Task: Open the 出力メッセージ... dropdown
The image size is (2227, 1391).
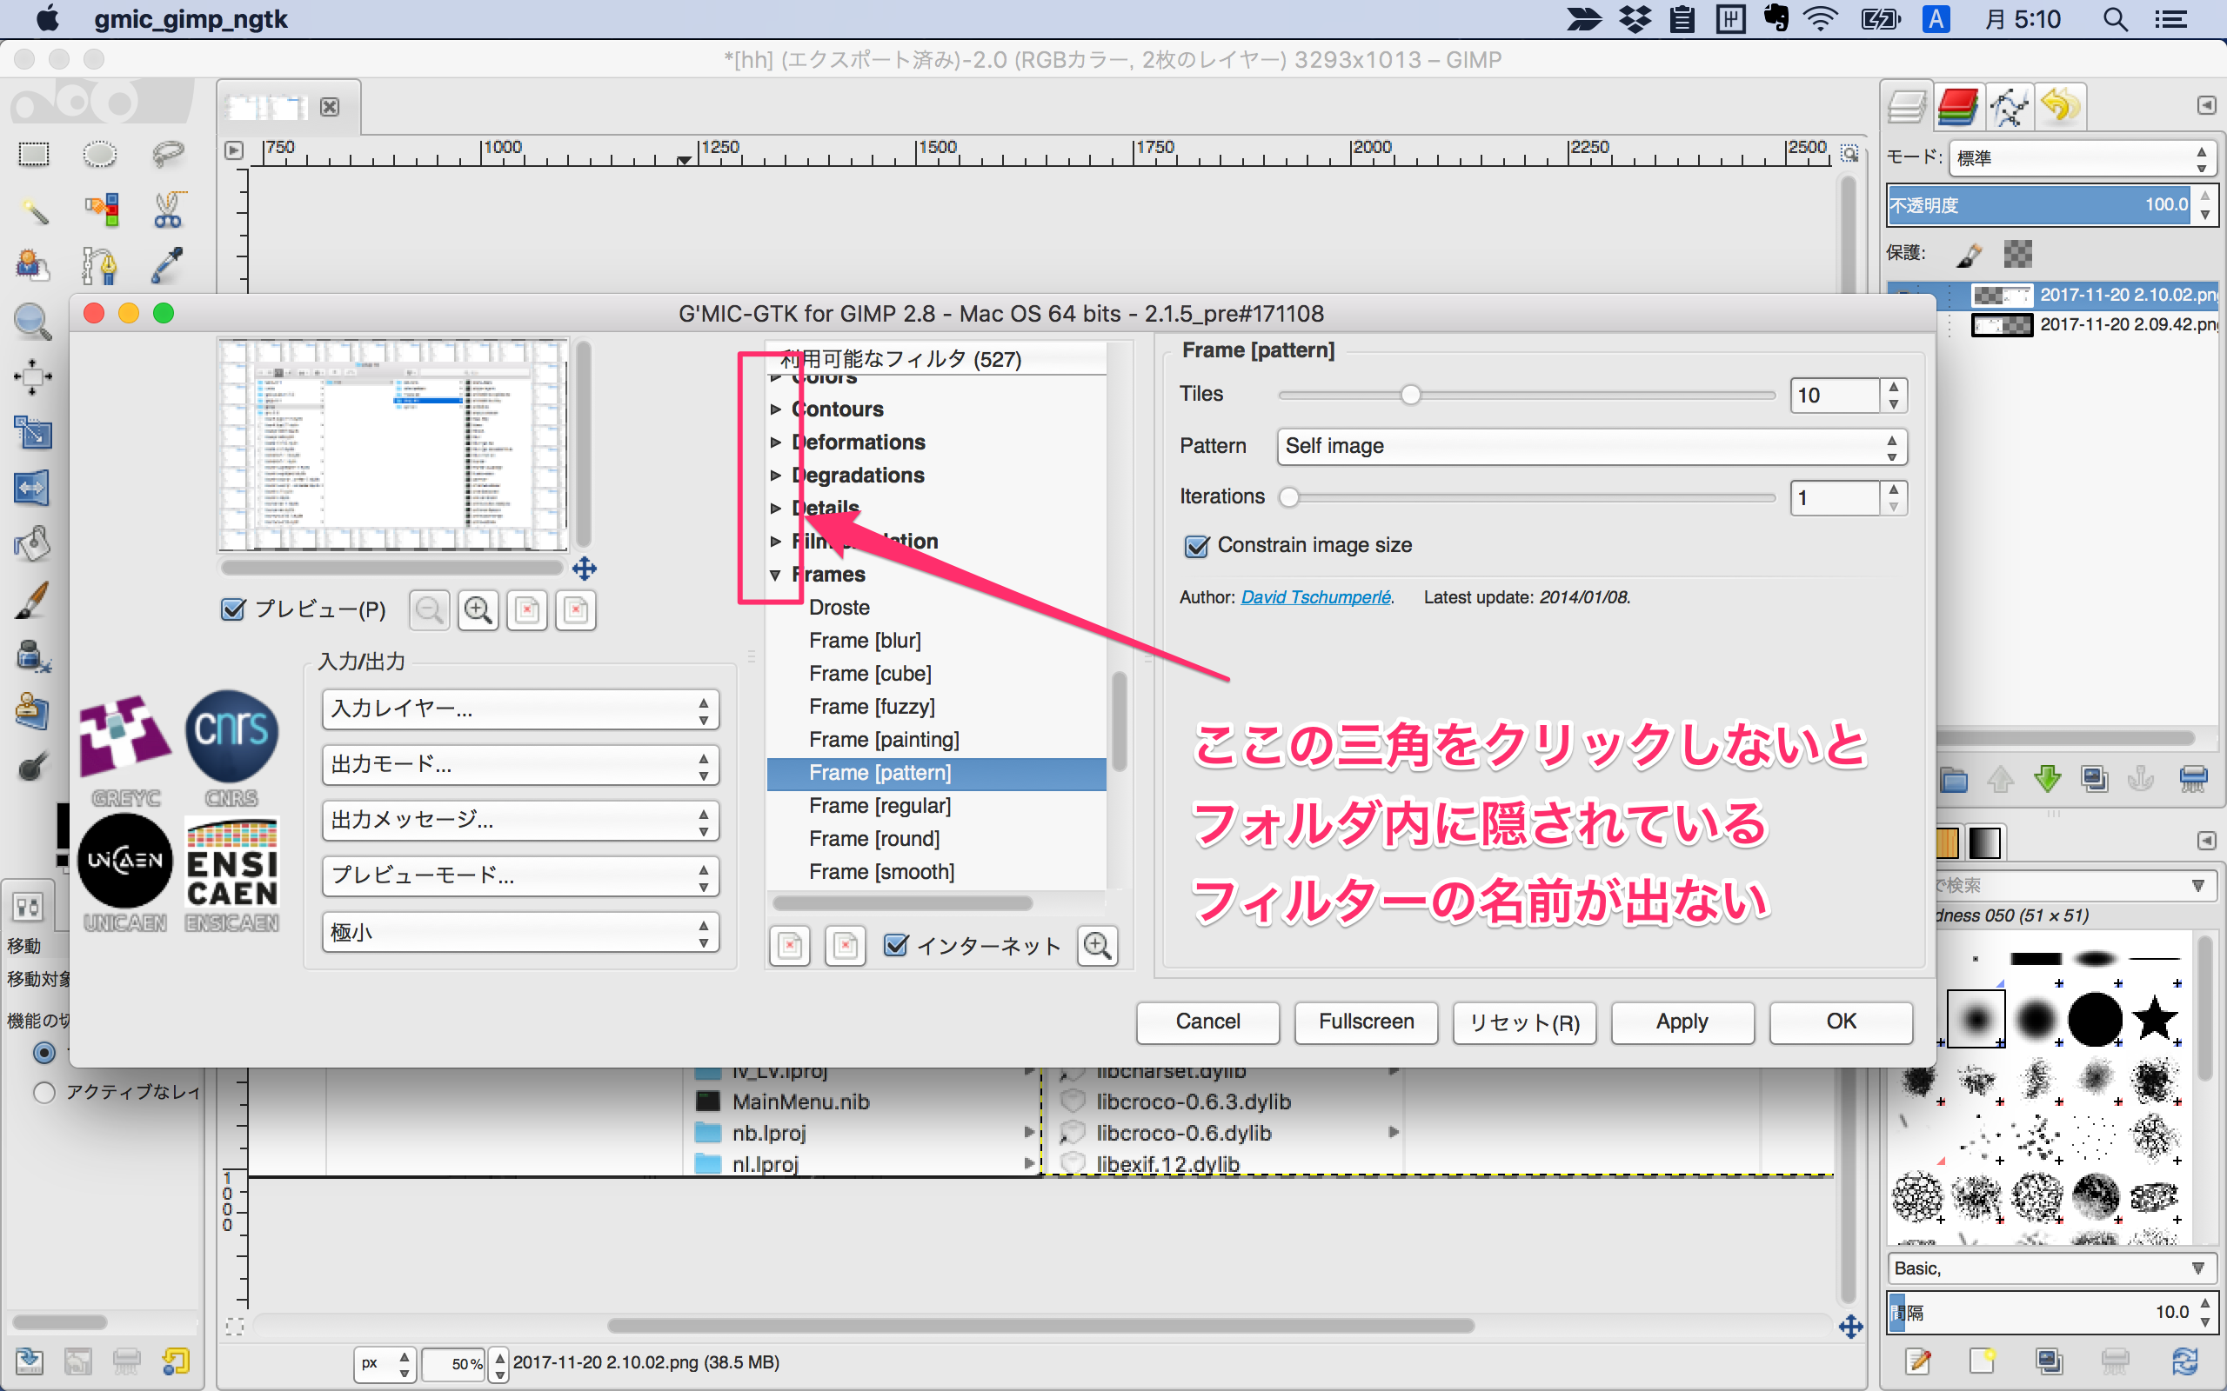Action: [x=520, y=820]
